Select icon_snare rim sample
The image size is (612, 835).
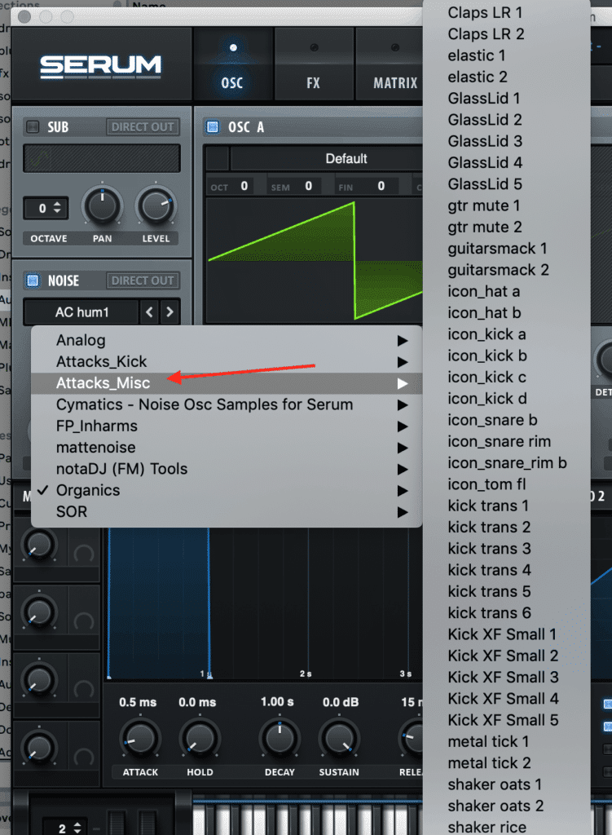click(506, 441)
